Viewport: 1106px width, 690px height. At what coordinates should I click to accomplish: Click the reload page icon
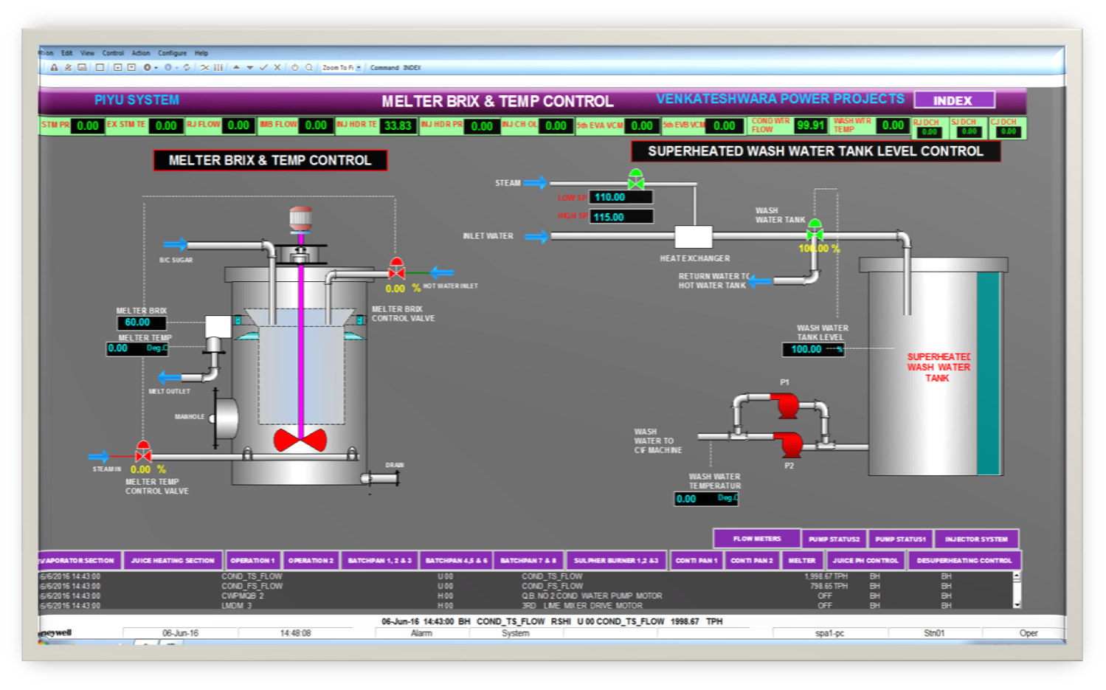pos(187,67)
